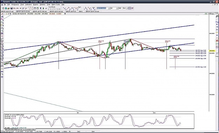Toggle the L button on chart info bar
The width and height of the screenshot is (219, 133).
click(x=6, y=14)
